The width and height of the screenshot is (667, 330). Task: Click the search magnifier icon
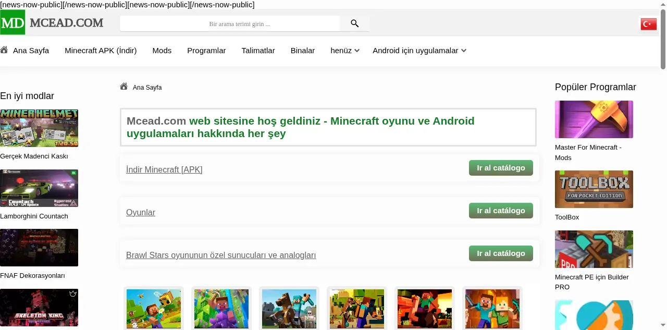tap(355, 23)
